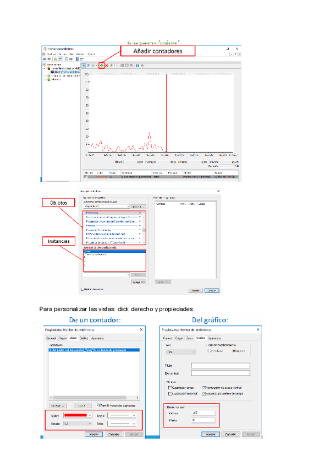The height and width of the screenshot is (467, 330).
Task: Select the Ajustar radio button
Action: tap(234, 351)
